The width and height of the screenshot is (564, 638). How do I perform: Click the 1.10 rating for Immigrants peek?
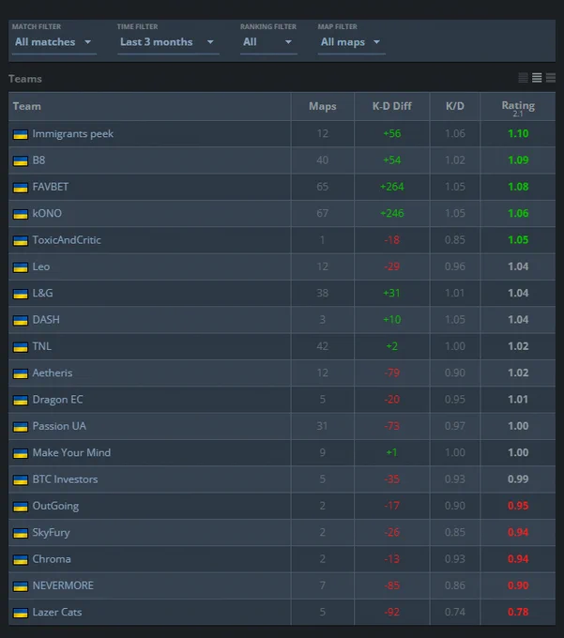(518, 133)
